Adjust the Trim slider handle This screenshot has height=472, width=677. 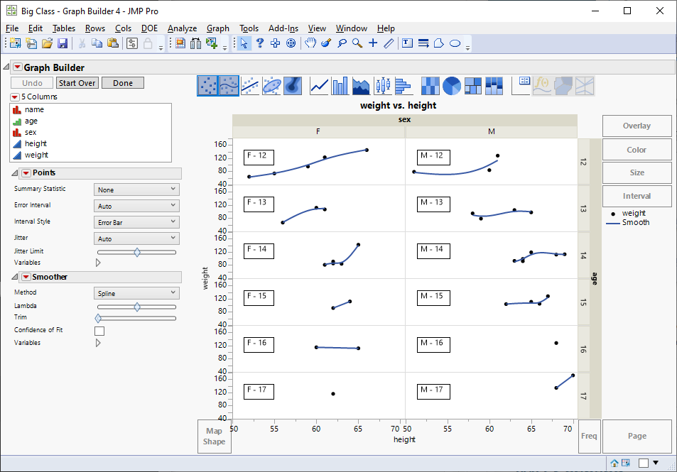coord(98,319)
